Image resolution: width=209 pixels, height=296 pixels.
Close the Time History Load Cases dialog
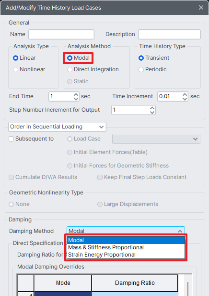point(201,8)
